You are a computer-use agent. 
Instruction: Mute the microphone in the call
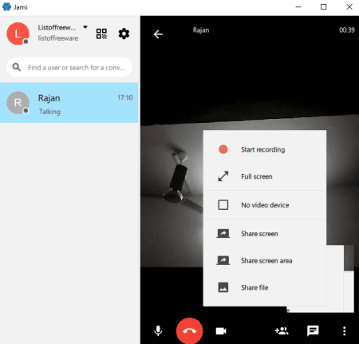tap(158, 331)
